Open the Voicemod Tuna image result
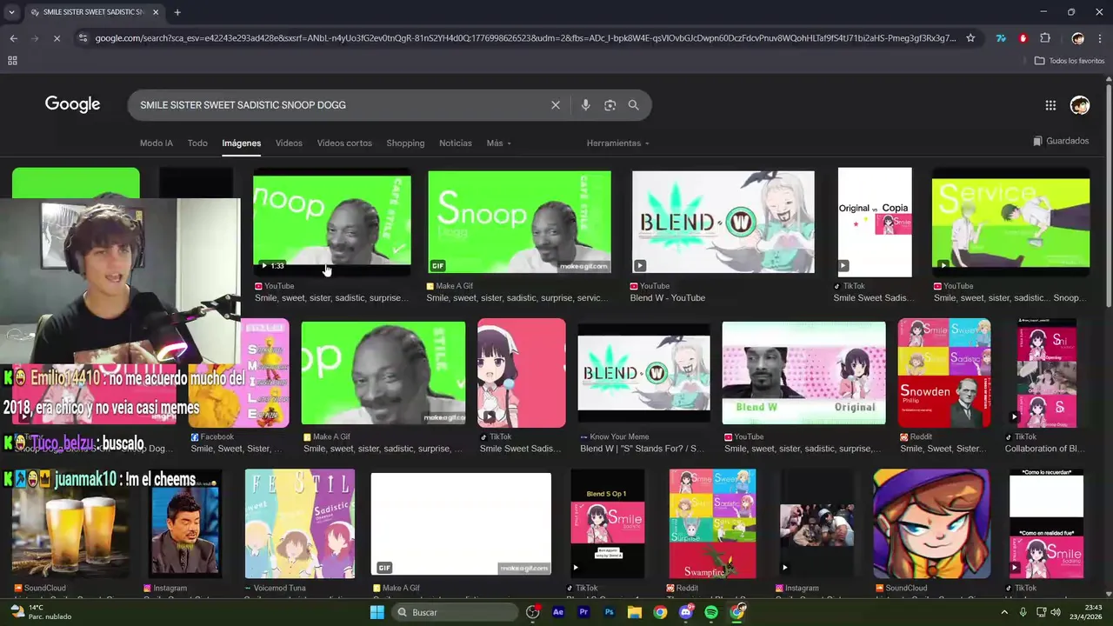 (x=299, y=524)
